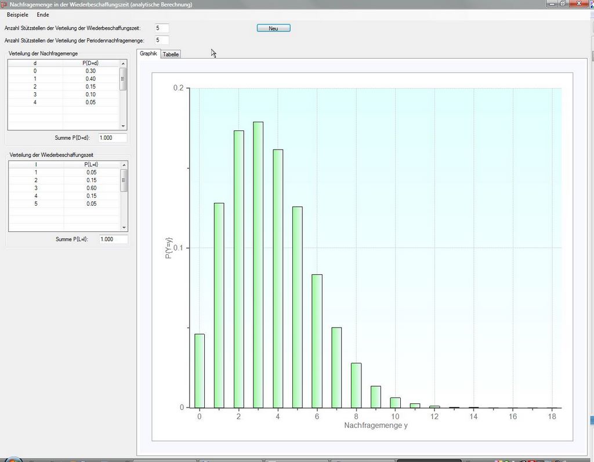Open the Ende menu
The height and width of the screenshot is (462, 594).
(43, 14)
